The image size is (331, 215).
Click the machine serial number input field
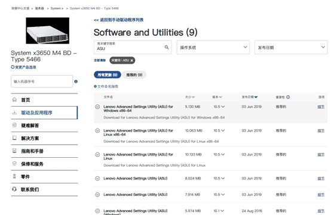[42, 82]
